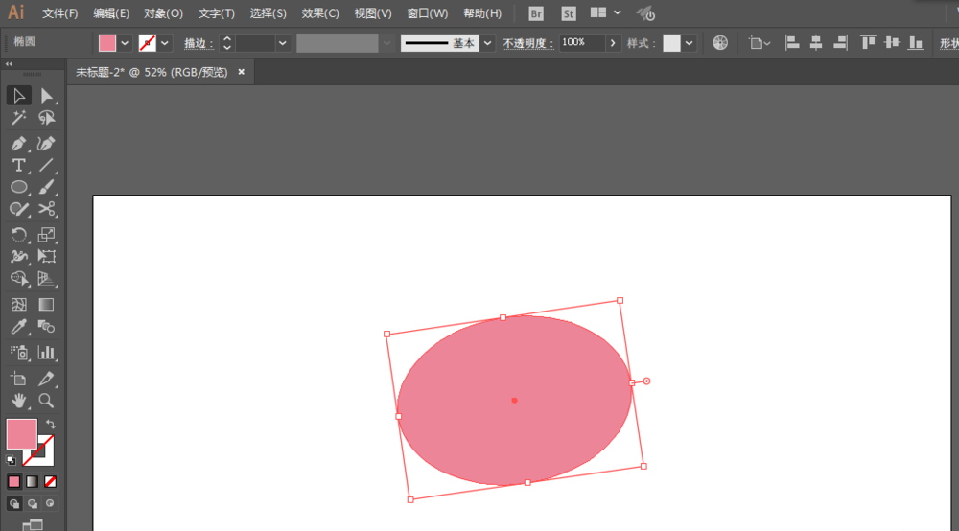Select the Line Segment tool
This screenshot has width=959, height=531.
click(46, 166)
